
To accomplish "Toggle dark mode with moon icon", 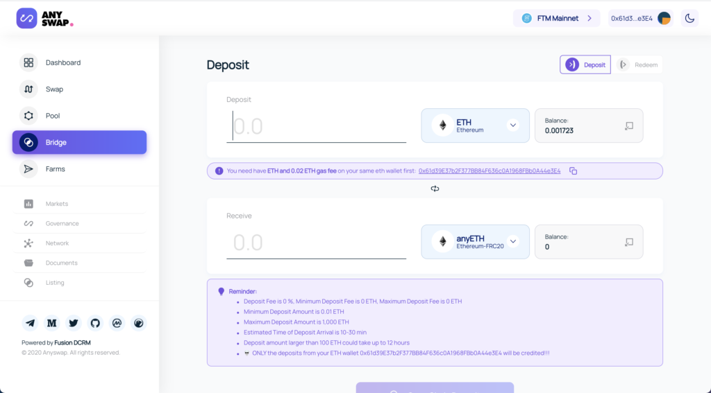I will [689, 18].
